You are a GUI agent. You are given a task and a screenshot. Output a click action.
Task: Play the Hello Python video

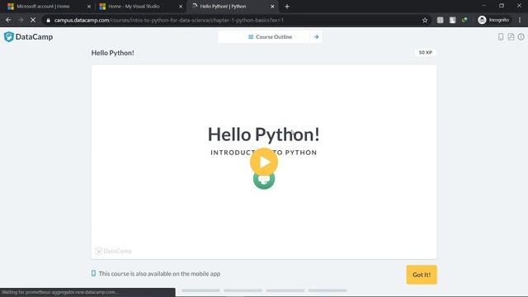264,162
